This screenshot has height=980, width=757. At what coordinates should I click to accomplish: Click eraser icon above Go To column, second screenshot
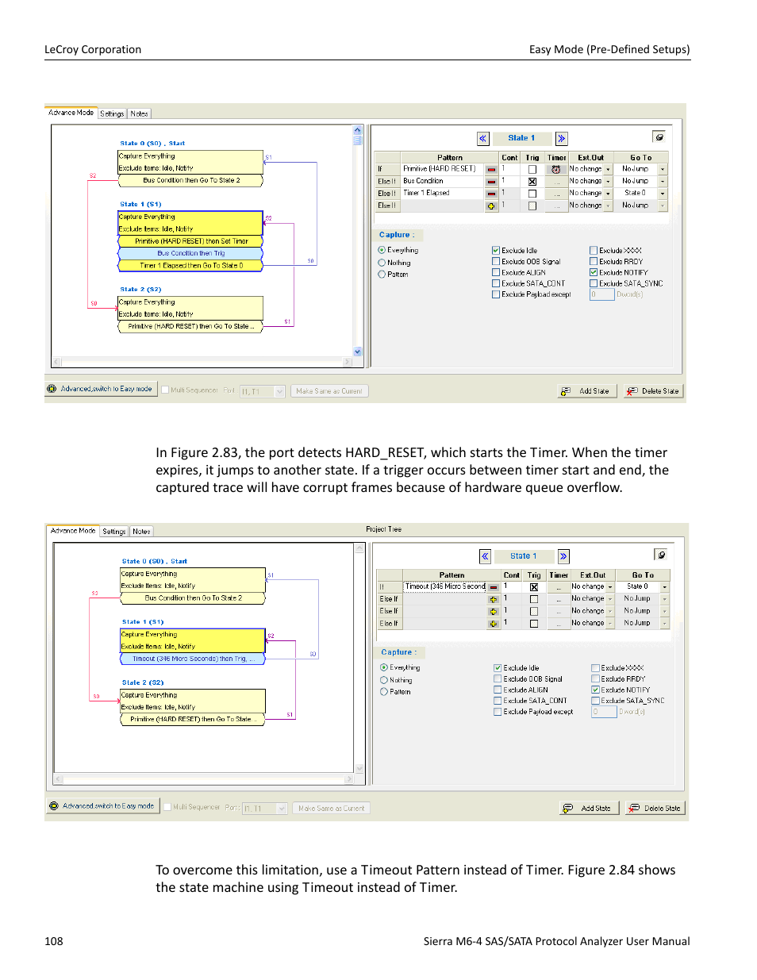click(x=661, y=555)
